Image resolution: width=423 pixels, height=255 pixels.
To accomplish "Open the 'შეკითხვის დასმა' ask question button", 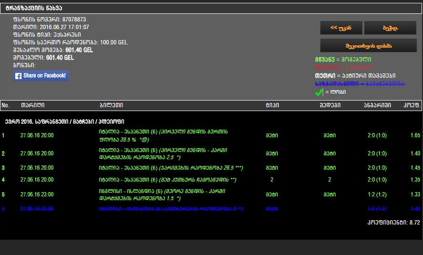I will tap(368, 45).
